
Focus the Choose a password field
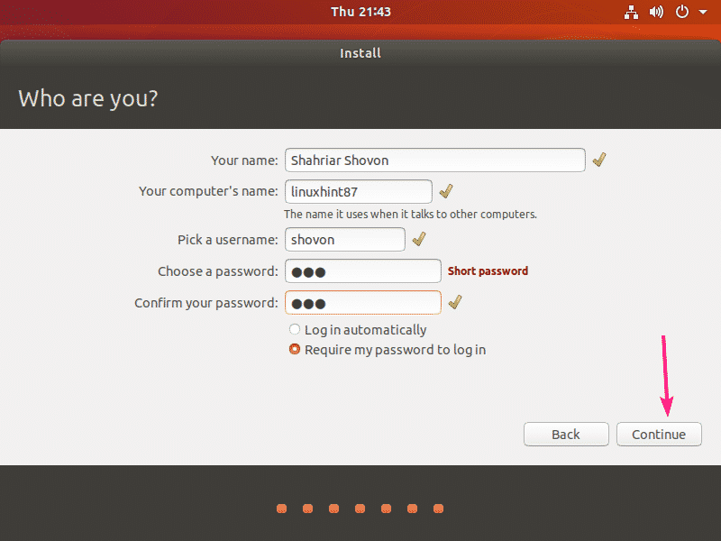point(363,271)
